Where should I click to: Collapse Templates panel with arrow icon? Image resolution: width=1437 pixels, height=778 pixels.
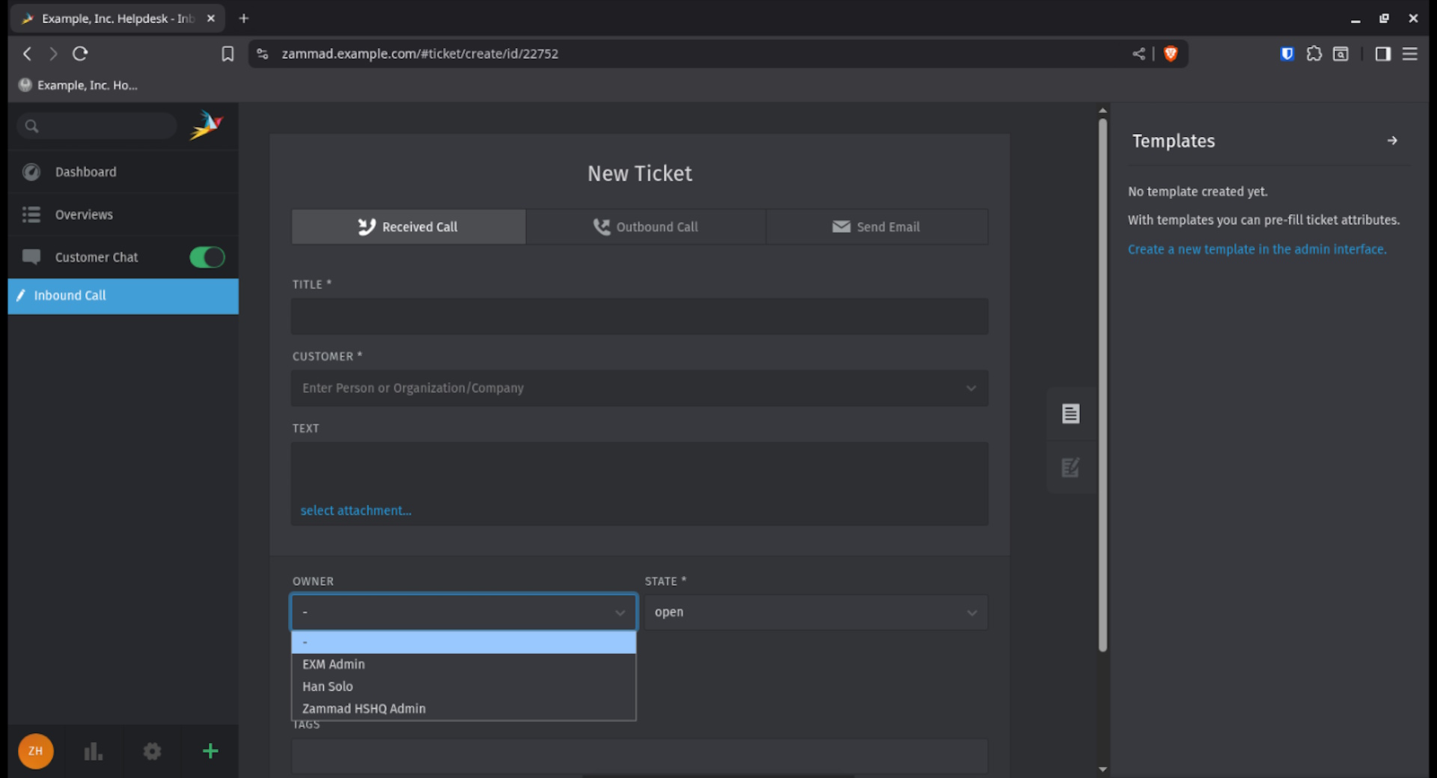(1391, 141)
